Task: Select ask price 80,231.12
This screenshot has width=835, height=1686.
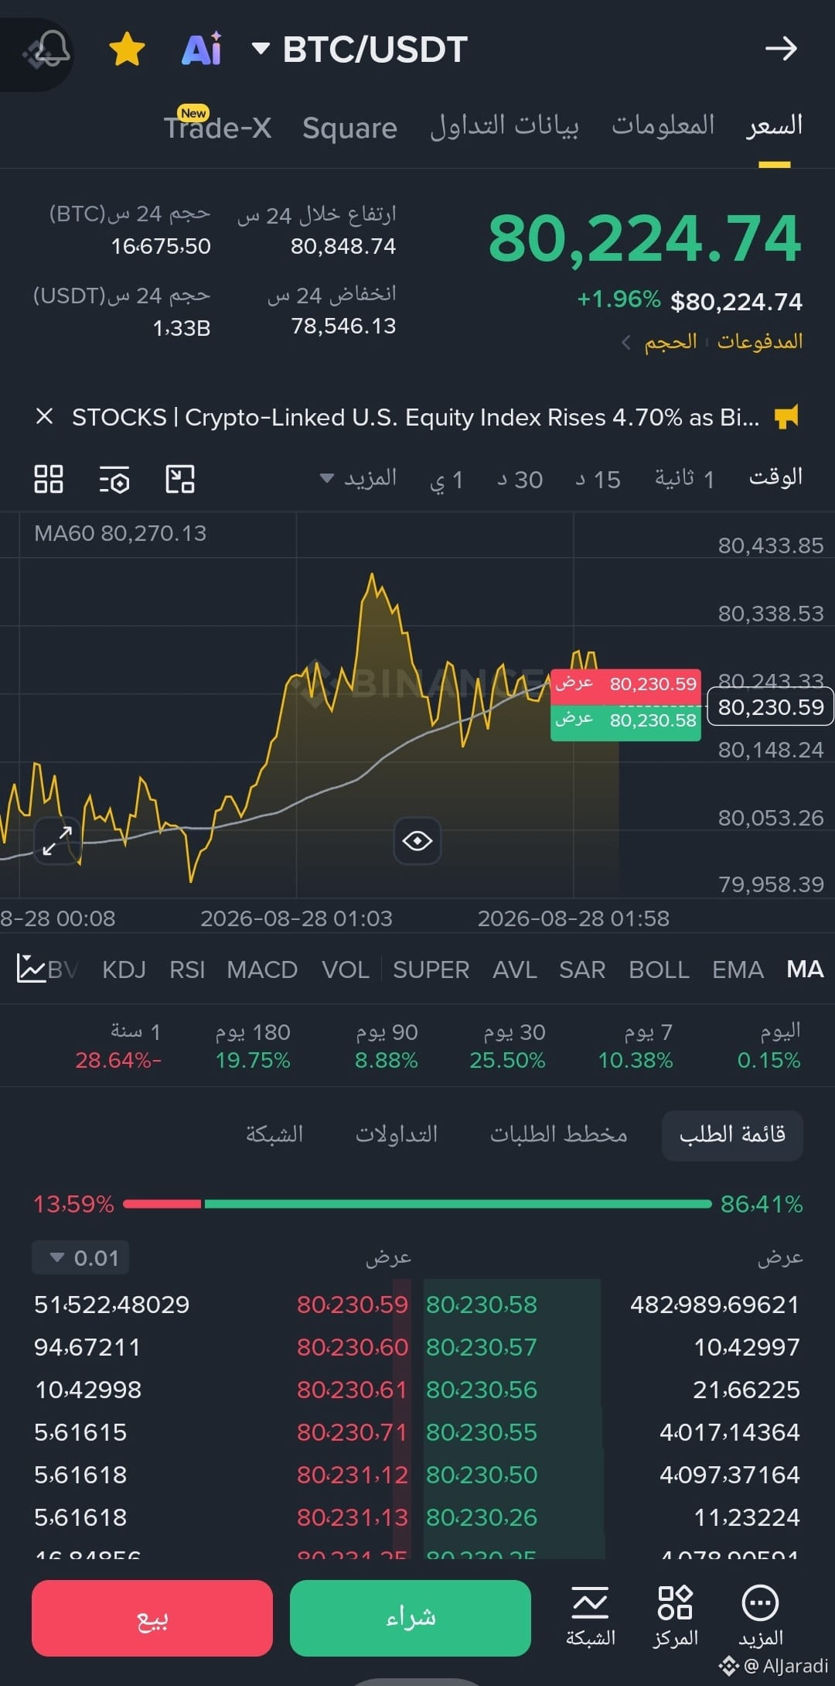Action: 353,1475
